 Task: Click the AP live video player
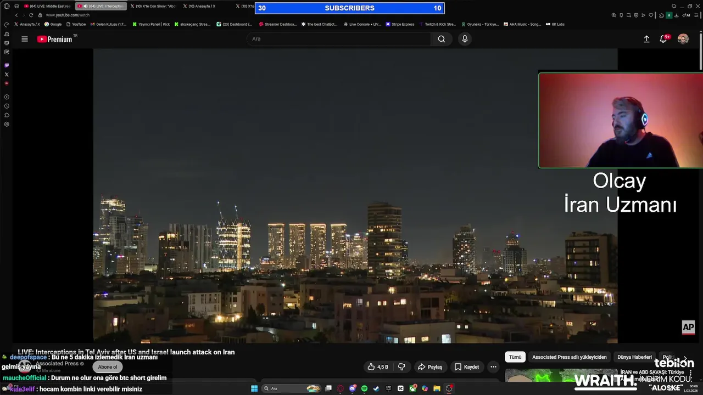pyautogui.click(x=355, y=196)
